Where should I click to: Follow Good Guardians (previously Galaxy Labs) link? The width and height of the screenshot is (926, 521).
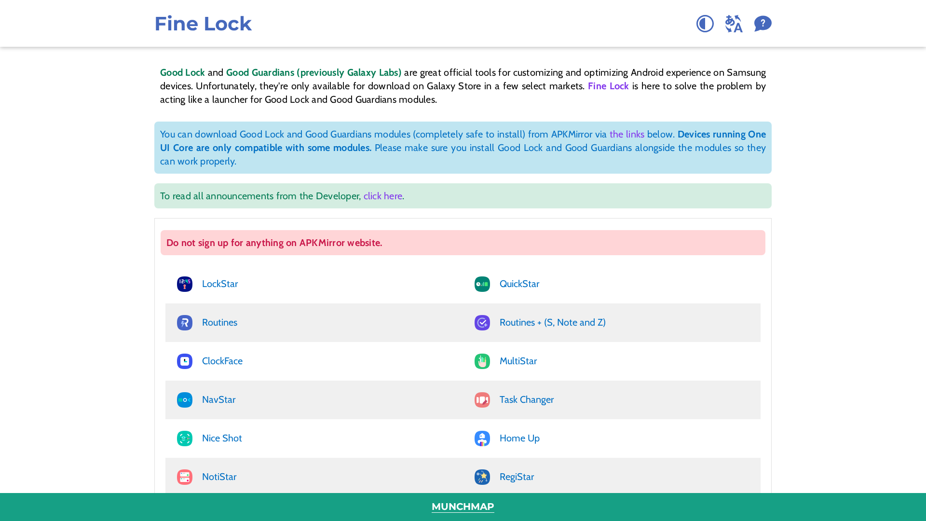pyautogui.click(x=313, y=72)
